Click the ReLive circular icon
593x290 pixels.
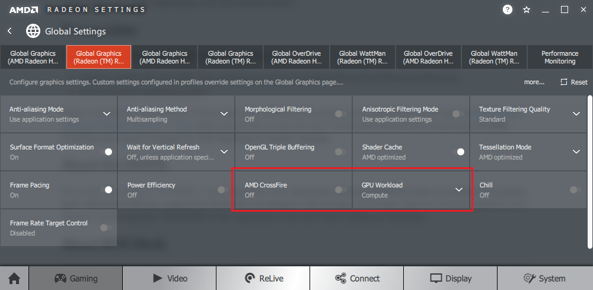point(250,279)
